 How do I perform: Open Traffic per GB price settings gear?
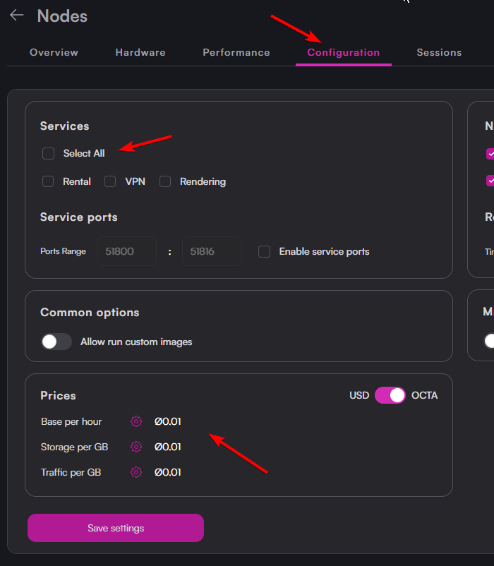[136, 472]
